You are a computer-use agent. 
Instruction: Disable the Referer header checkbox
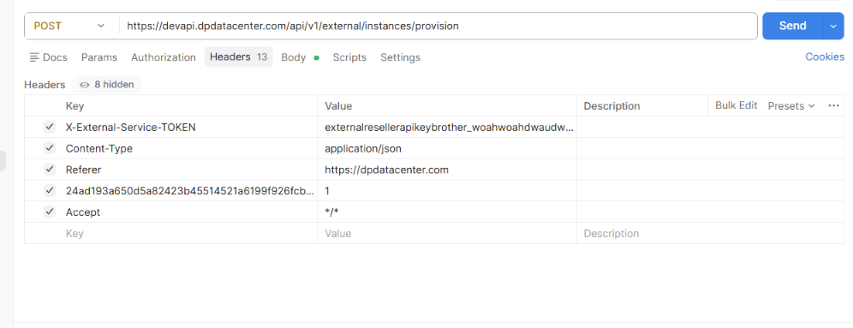tap(50, 170)
